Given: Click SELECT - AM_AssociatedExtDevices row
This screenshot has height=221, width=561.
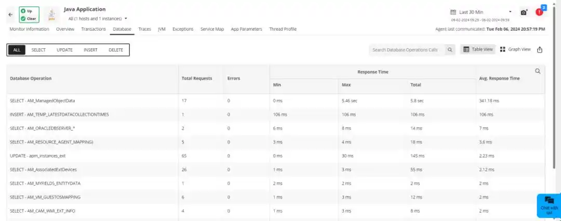Looking at the screenshot, I should click(275, 170).
